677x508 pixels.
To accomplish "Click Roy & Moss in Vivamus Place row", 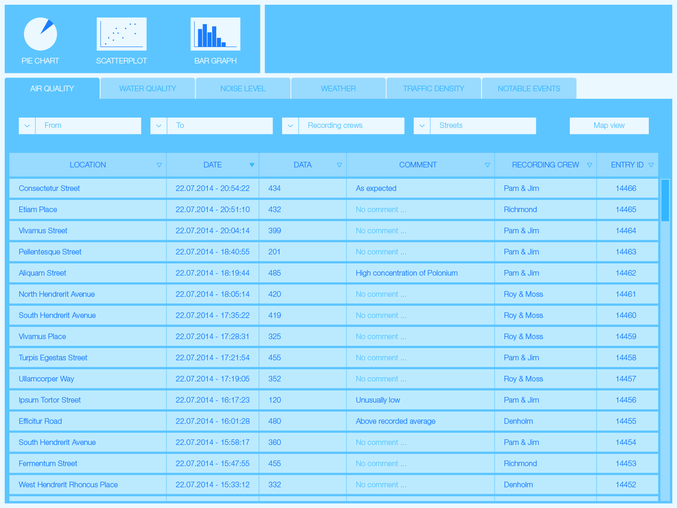I will tap(523, 337).
